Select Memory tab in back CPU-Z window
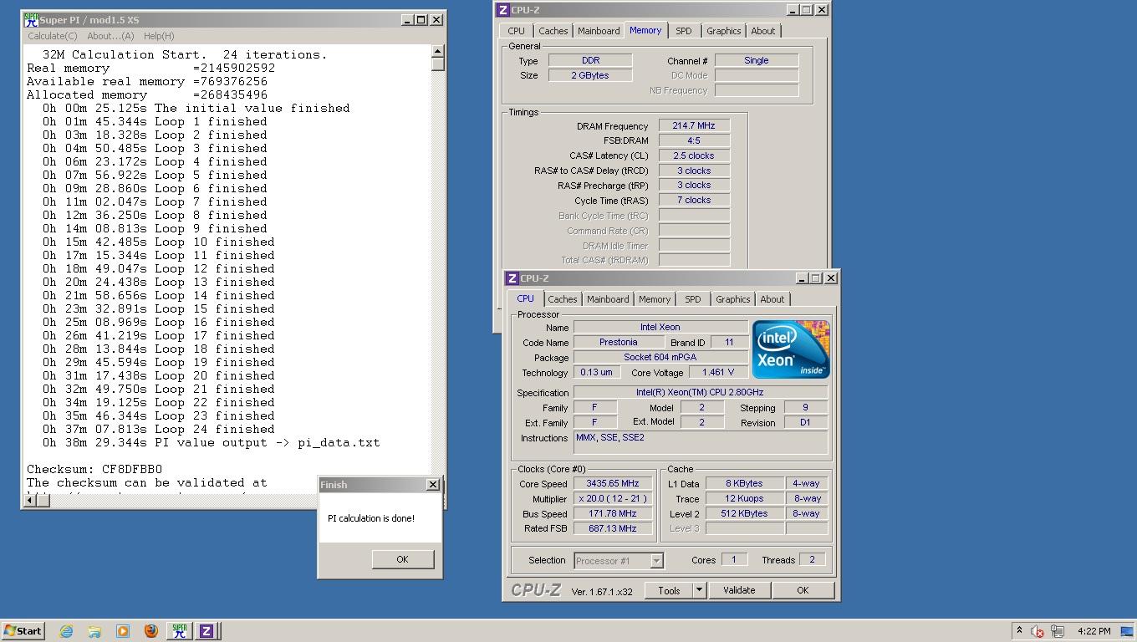This screenshot has width=1137, height=642. coord(645,30)
